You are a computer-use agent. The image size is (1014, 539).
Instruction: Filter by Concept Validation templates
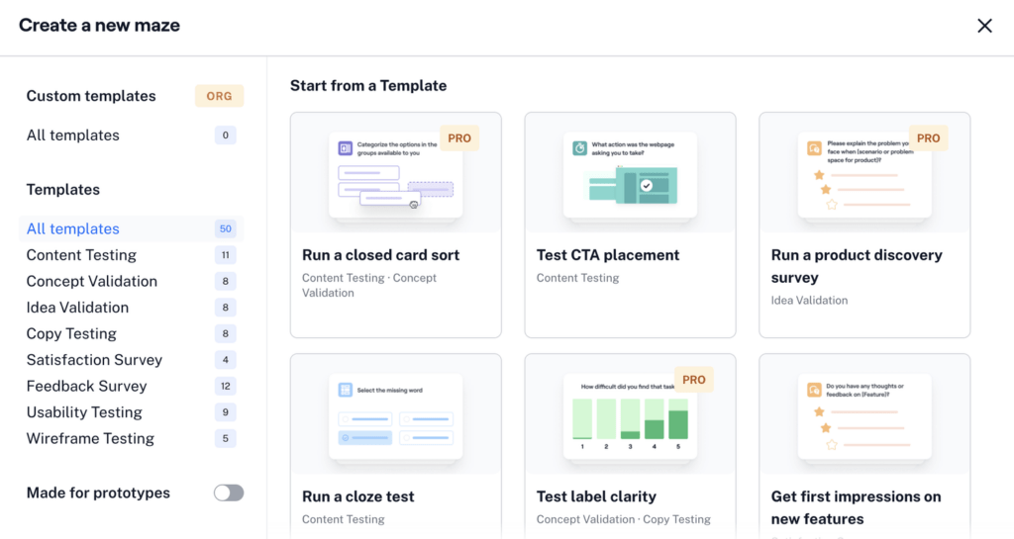[91, 281]
